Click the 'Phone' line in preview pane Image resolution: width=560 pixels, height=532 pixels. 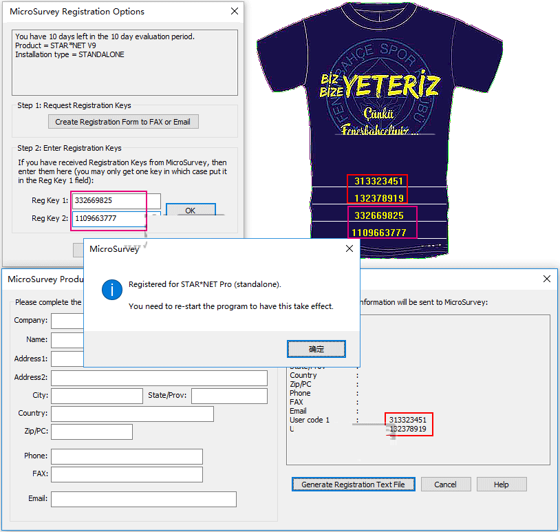coord(300,393)
